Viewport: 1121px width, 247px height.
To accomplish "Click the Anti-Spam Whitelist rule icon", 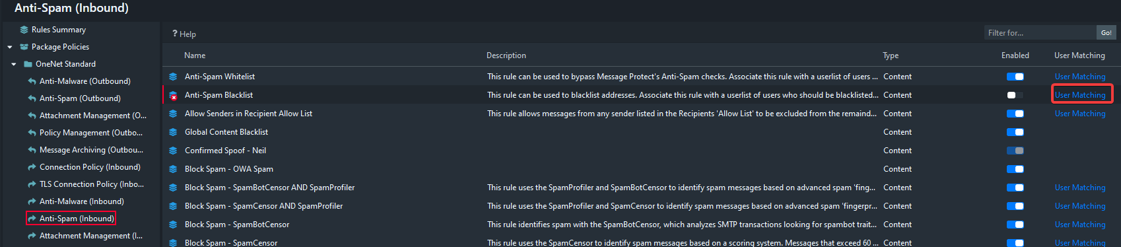I will click(x=173, y=77).
